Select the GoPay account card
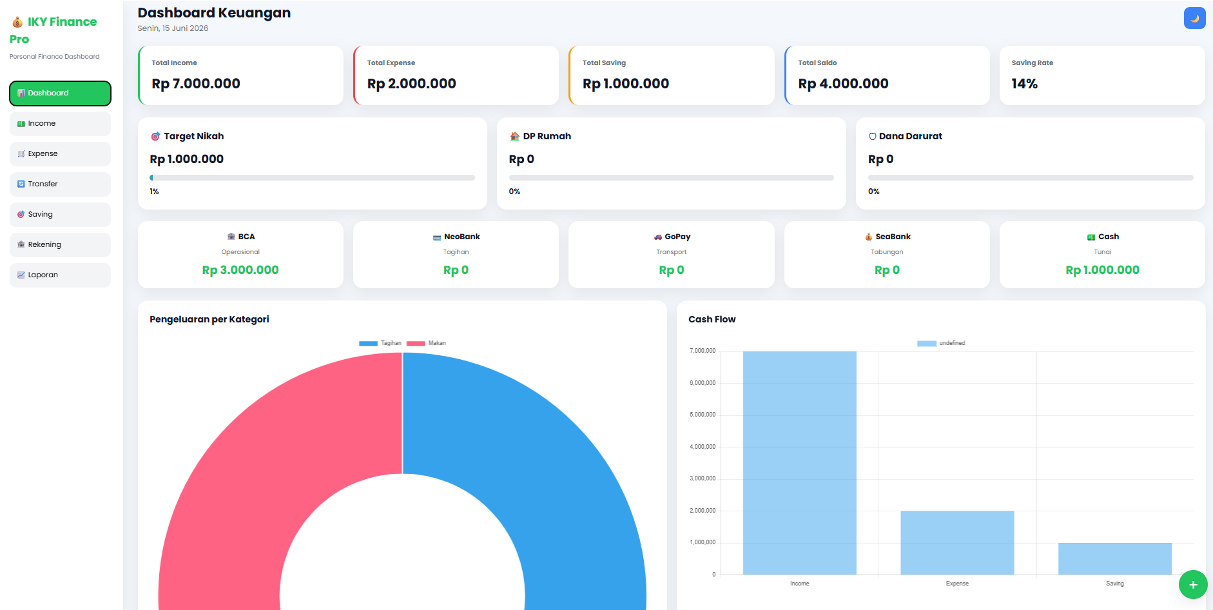Viewport: 1213px width, 610px height. 672,255
